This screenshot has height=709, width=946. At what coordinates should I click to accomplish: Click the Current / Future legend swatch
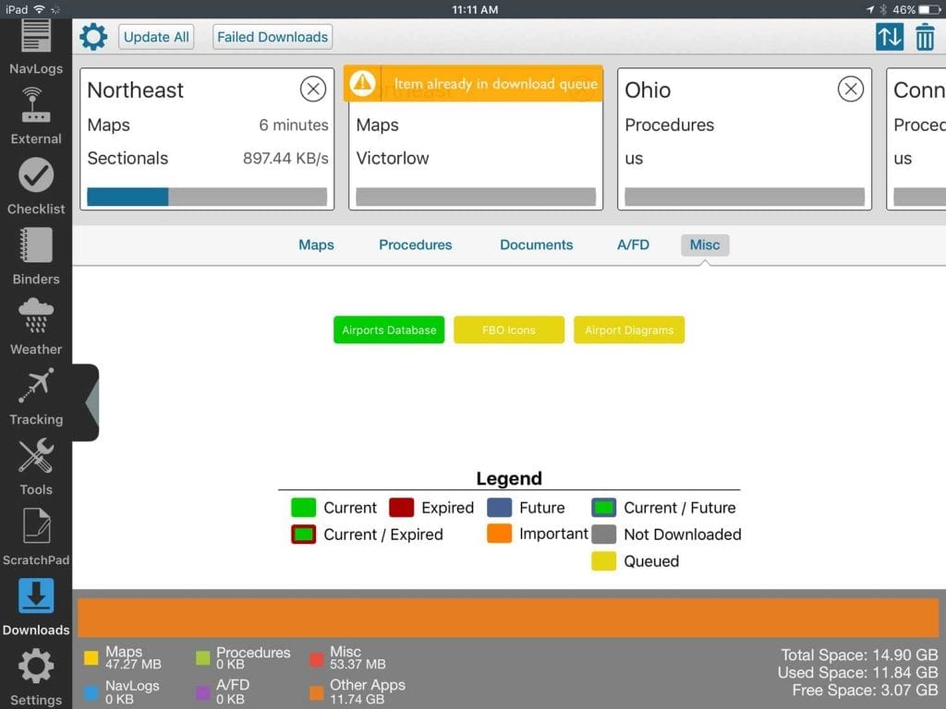[x=603, y=508]
